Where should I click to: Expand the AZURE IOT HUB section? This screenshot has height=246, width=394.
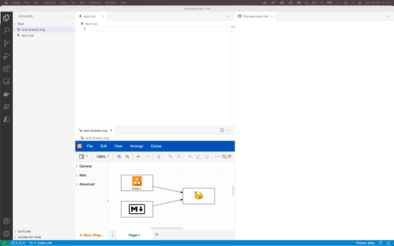pyautogui.click(x=44, y=237)
